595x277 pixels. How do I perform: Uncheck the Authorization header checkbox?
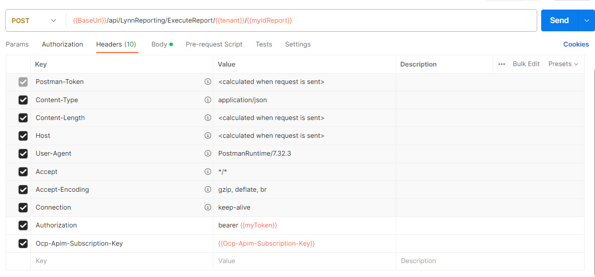23,225
